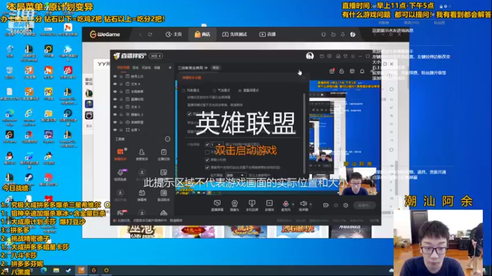
Task: Open the Internet Explorer desktop shortcut
Action: point(29,117)
